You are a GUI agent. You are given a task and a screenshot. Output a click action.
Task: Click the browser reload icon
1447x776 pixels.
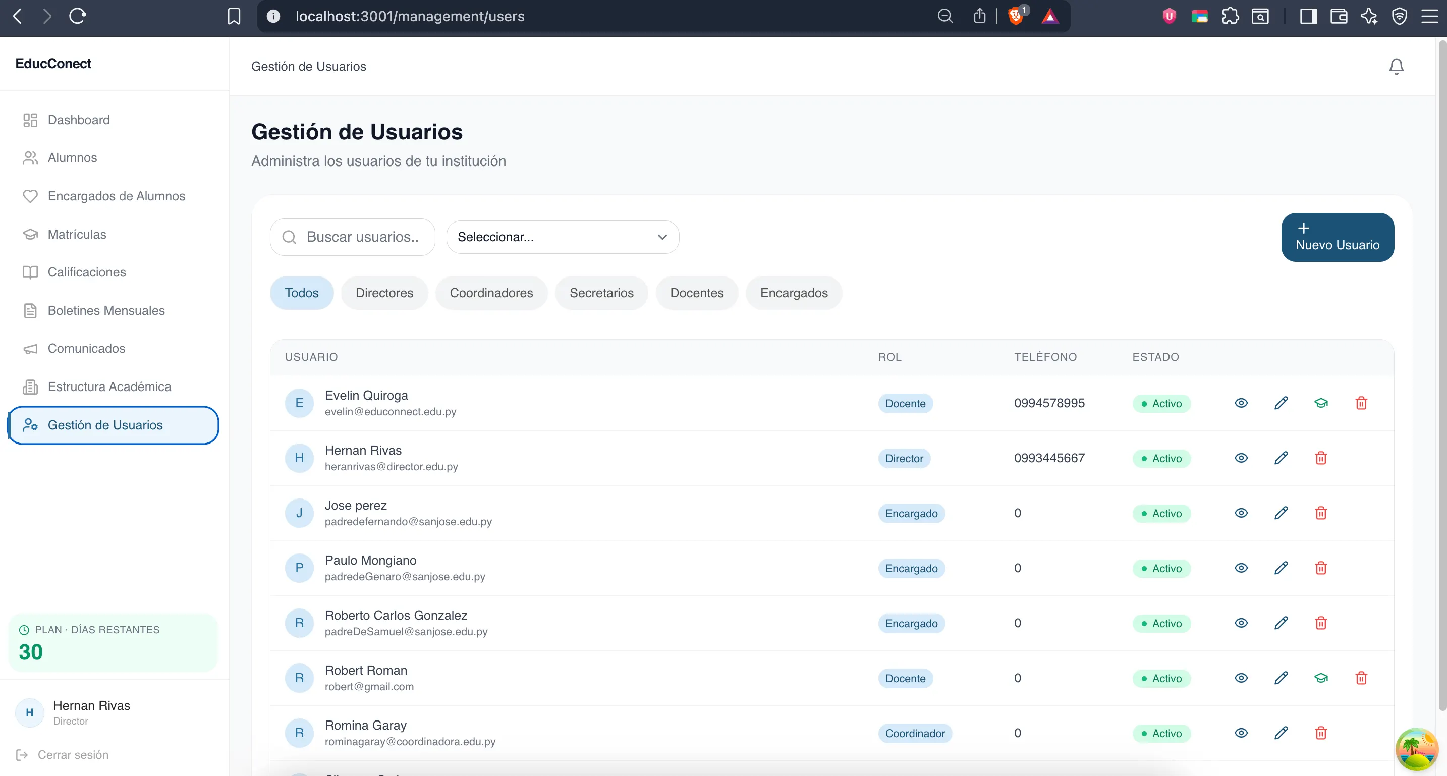click(77, 16)
